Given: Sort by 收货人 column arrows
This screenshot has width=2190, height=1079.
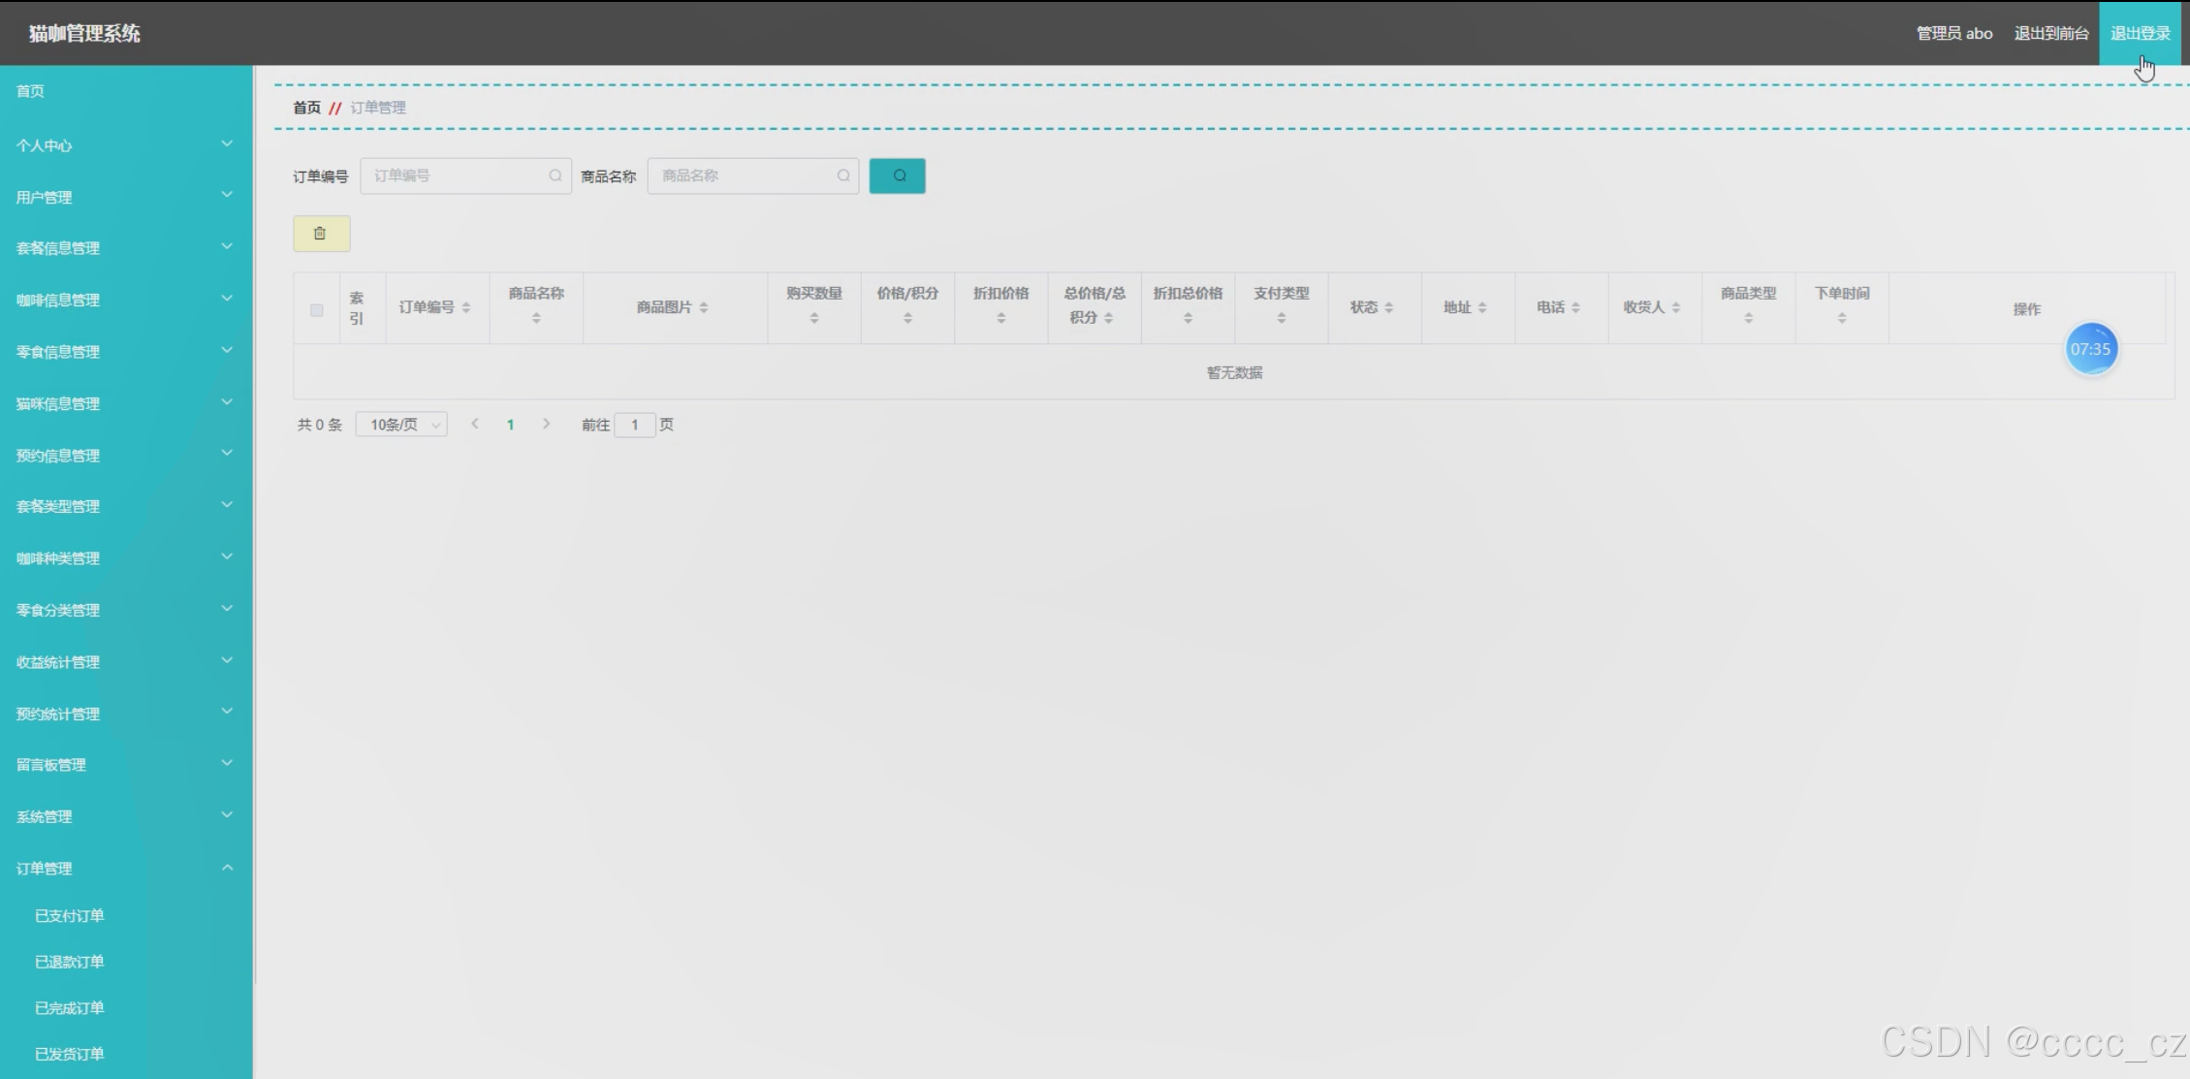Looking at the screenshot, I should [1676, 307].
